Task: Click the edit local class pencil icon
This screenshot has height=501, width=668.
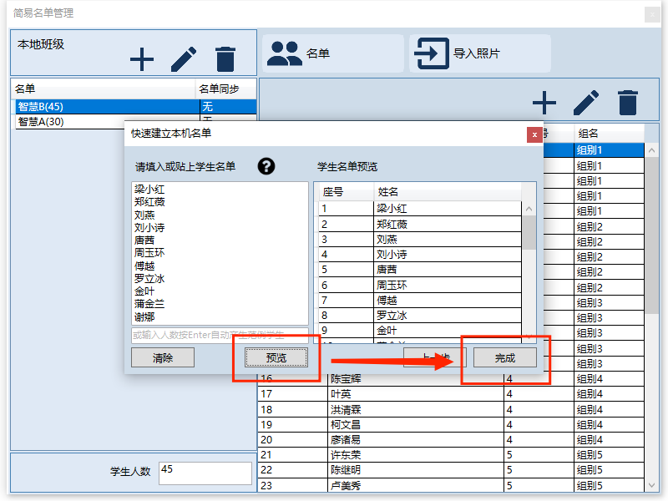Action: [184, 59]
